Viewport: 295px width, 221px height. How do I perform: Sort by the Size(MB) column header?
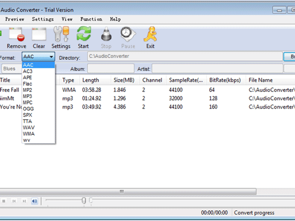coord(125,80)
